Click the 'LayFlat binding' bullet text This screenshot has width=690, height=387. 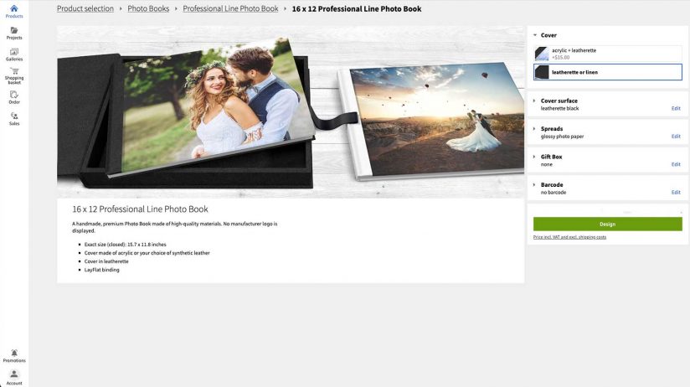[x=101, y=270]
